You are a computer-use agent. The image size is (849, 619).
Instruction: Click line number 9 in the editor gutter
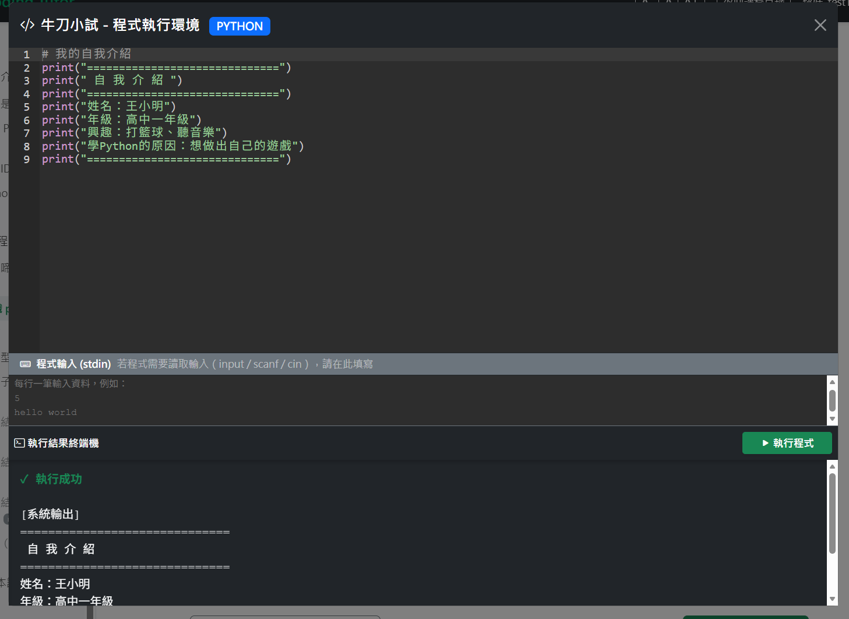pyautogui.click(x=26, y=159)
